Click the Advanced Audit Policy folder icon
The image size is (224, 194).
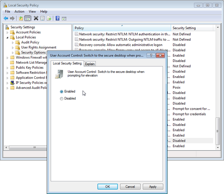[x=12, y=88]
